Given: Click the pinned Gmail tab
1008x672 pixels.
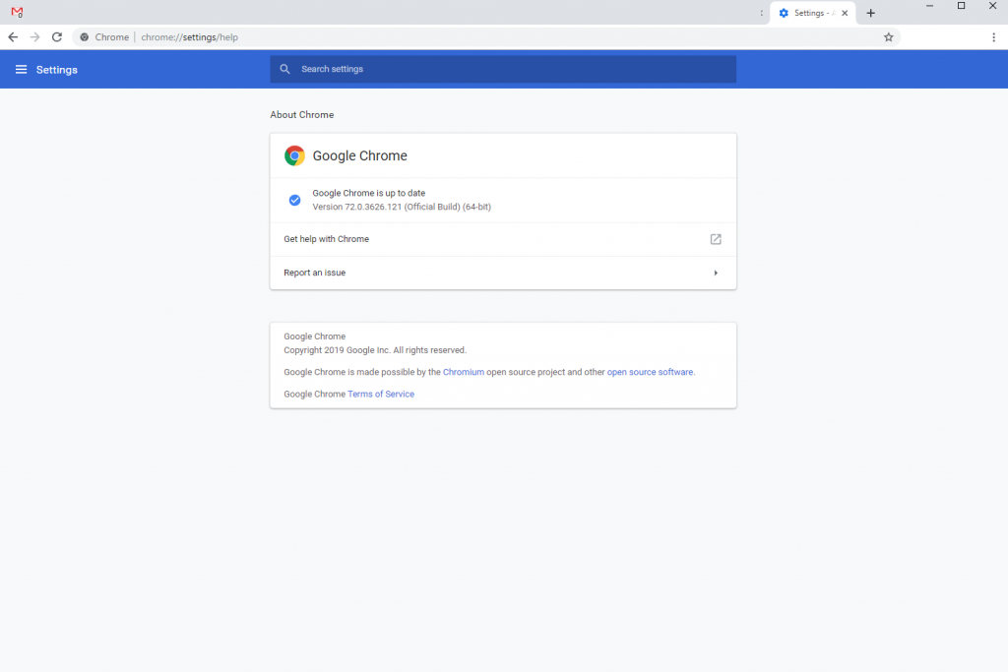Looking at the screenshot, I should pyautogui.click(x=17, y=13).
